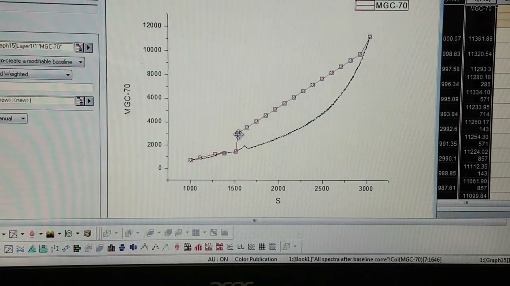The width and height of the screenshot is (510, 286).
Task: Click 'Color Publication' in the status bar
Action: 256,259
